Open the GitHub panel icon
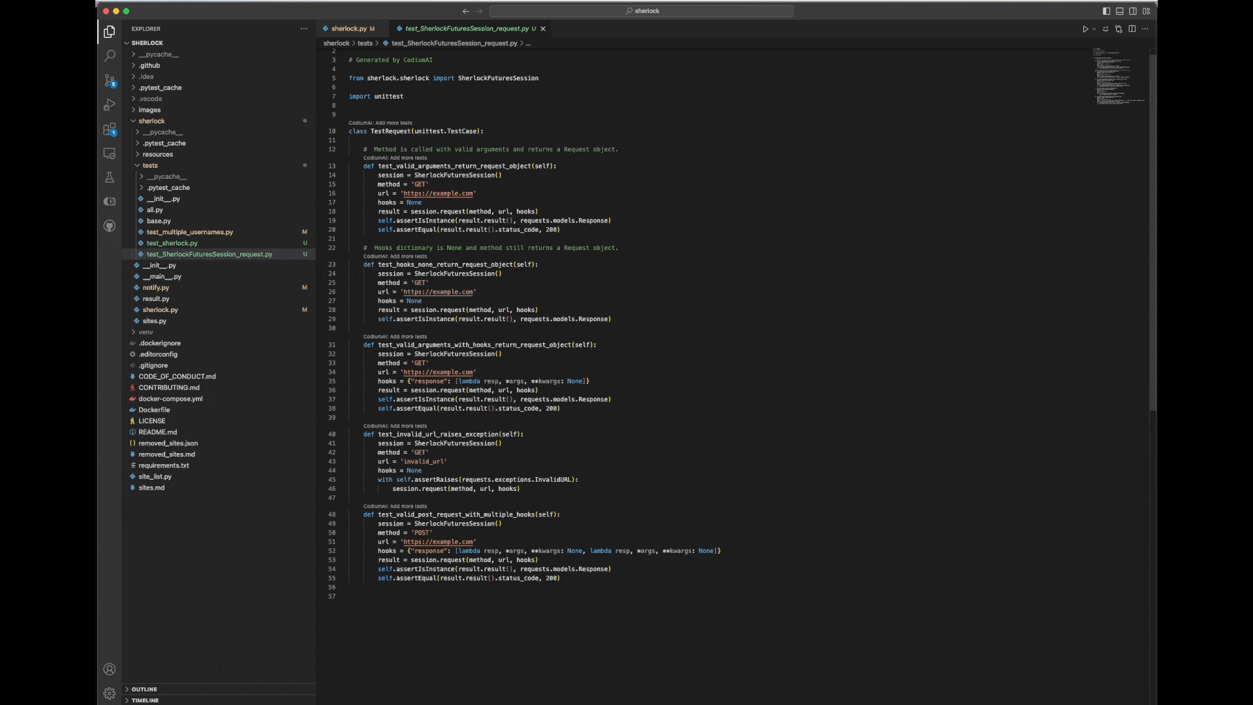Screen dimensions: 1253x705 point(110,226)
